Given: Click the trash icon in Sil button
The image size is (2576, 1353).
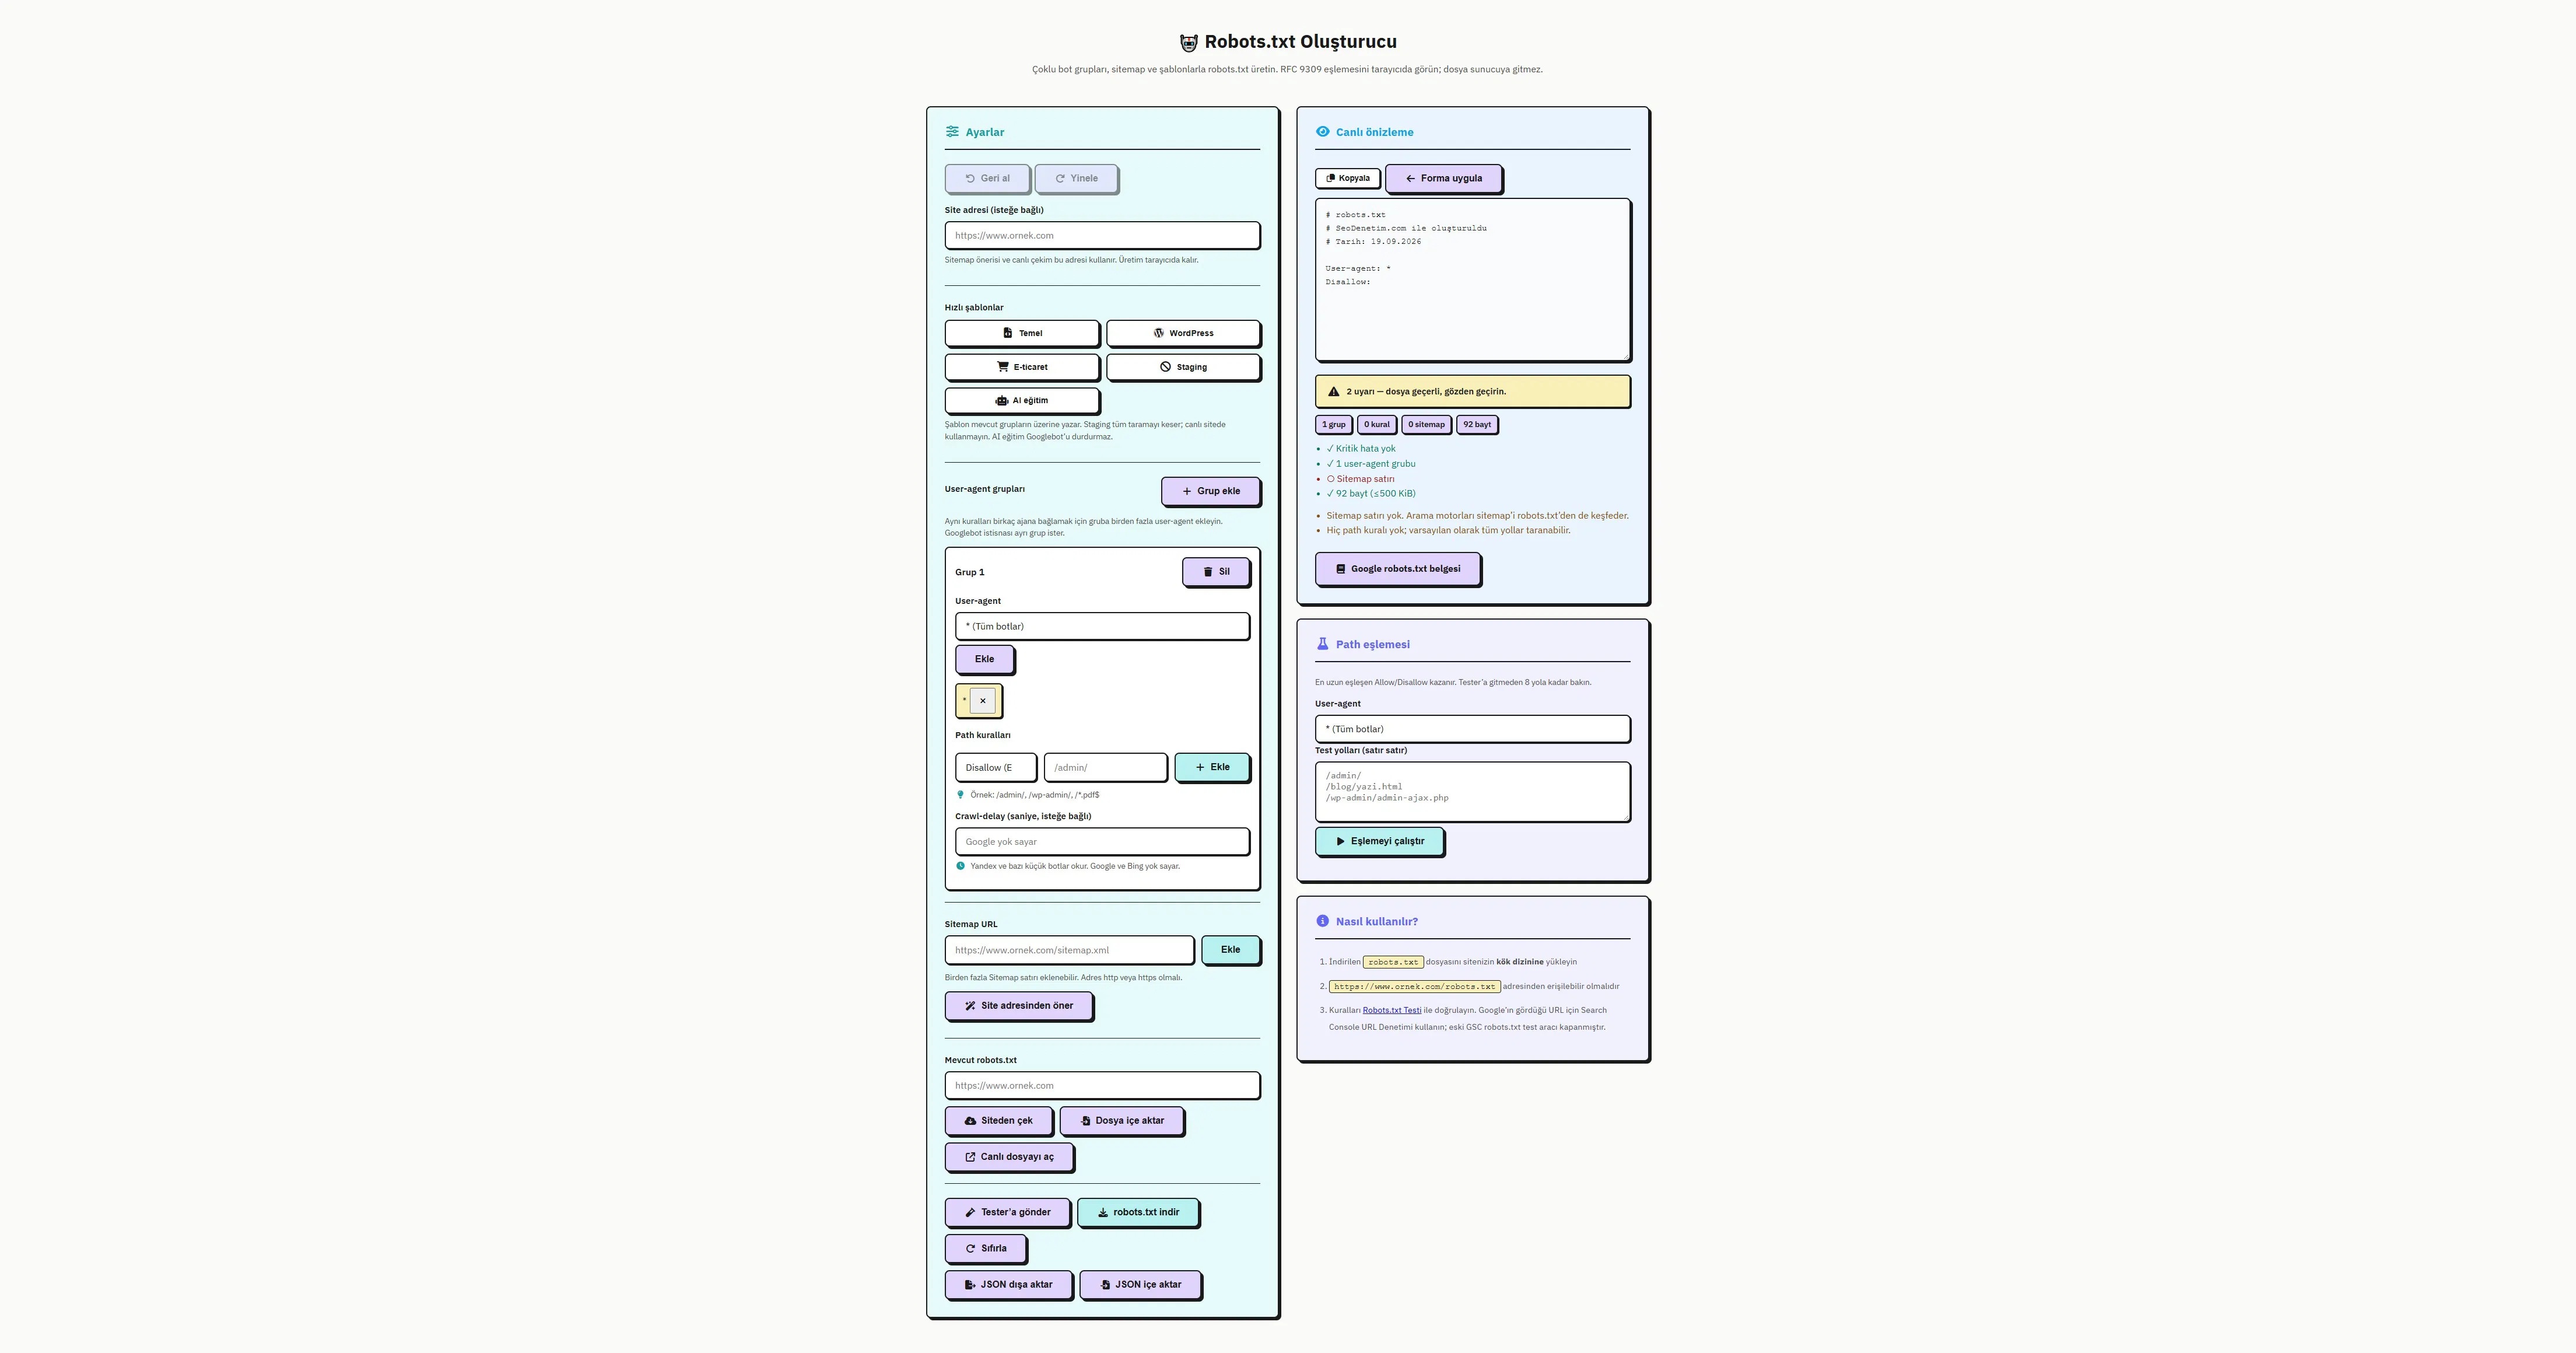Looking at the screenshot, I should [x=1208, y=571].
